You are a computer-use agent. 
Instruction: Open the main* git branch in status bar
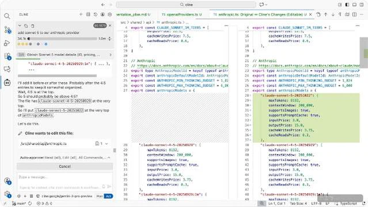tap(19, 204)
